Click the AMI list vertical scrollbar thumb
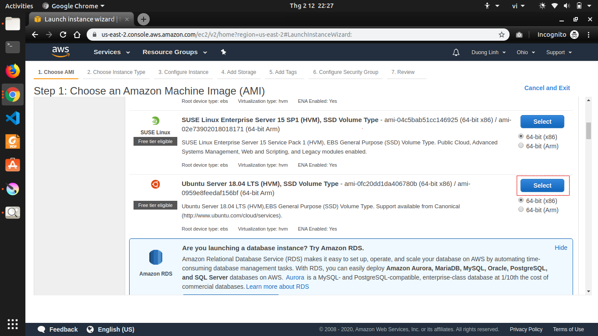 point(589,130)
